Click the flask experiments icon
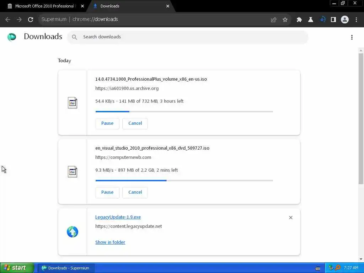 pos(310,20)
